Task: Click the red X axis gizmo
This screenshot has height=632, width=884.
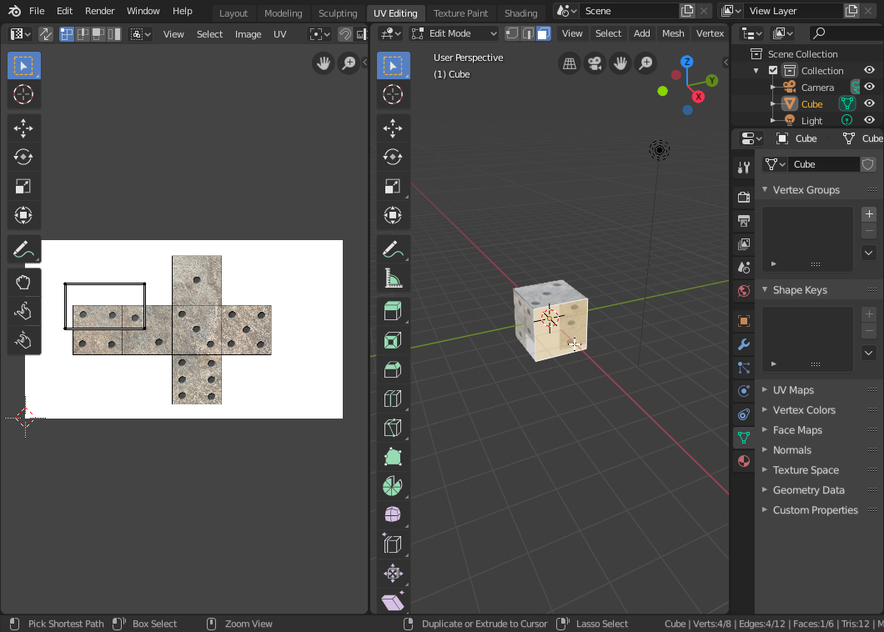Action: 699,97
